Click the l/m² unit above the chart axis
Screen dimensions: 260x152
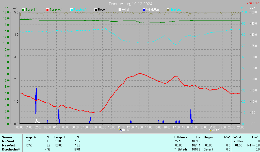point(15,8)
